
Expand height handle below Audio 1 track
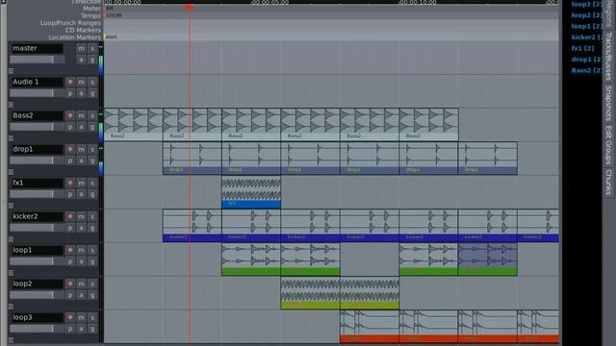11,105
